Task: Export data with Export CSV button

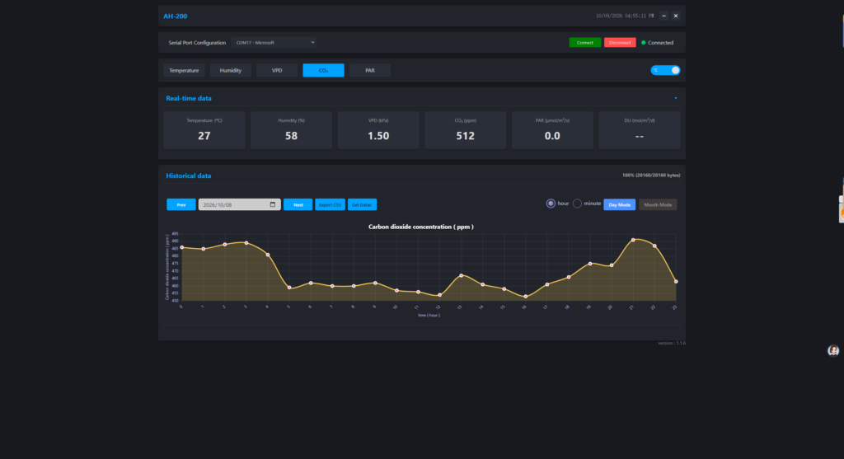Action: pos(330,204)
